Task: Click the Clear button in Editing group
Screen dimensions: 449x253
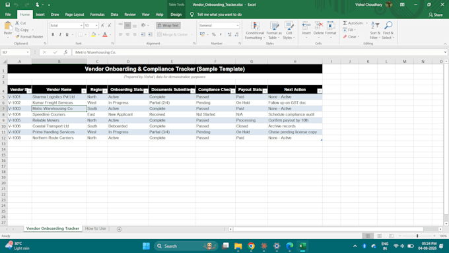Action: [351, 37]
